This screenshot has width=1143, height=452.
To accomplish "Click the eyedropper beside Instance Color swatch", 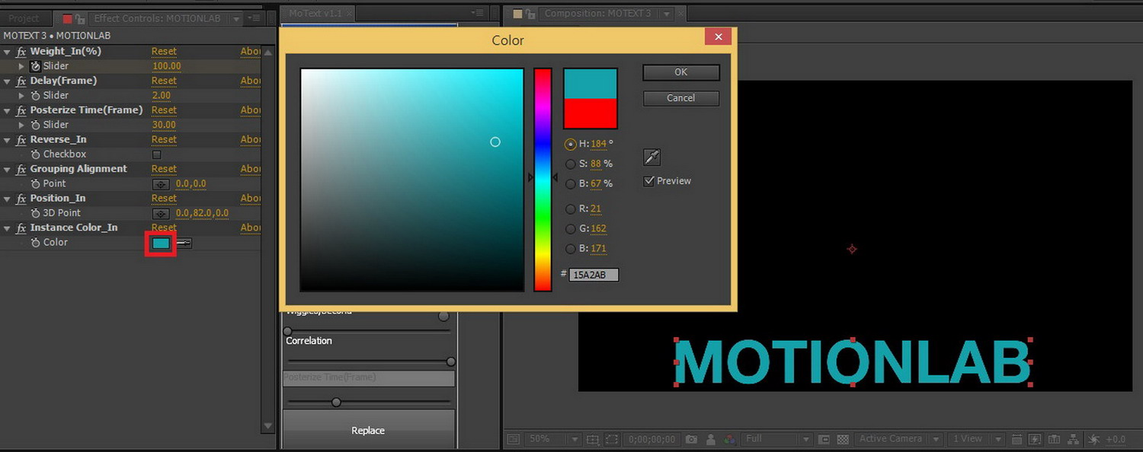I will pyautogui.click(x=184, y=243).
